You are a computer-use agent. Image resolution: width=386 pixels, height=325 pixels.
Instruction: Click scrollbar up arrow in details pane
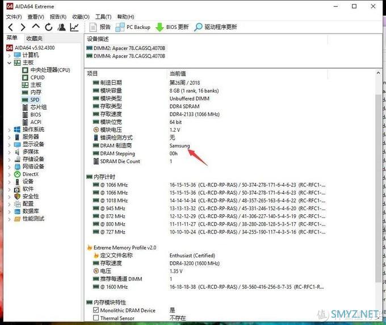click(x=378, y=73)
